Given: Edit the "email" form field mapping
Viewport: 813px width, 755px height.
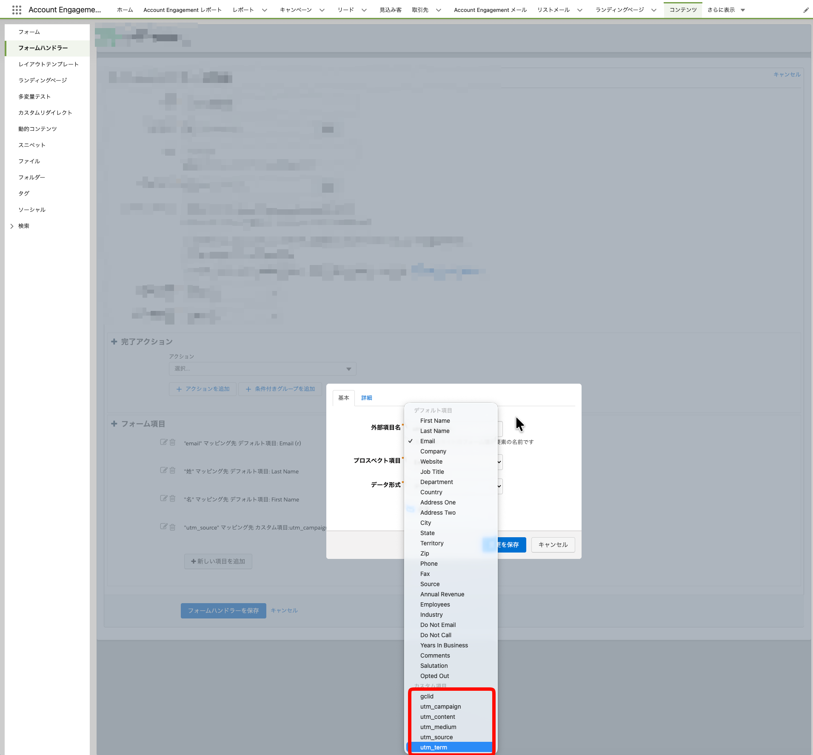Looking at the screenshot, I should (x=164, y=442).
